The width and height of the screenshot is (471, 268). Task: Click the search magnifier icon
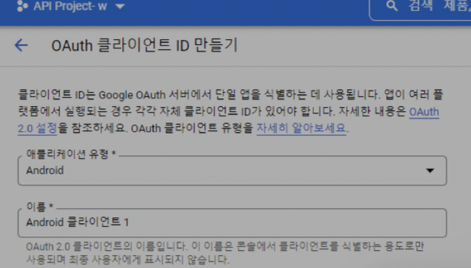pyautogui.click(x=392, y=6)
